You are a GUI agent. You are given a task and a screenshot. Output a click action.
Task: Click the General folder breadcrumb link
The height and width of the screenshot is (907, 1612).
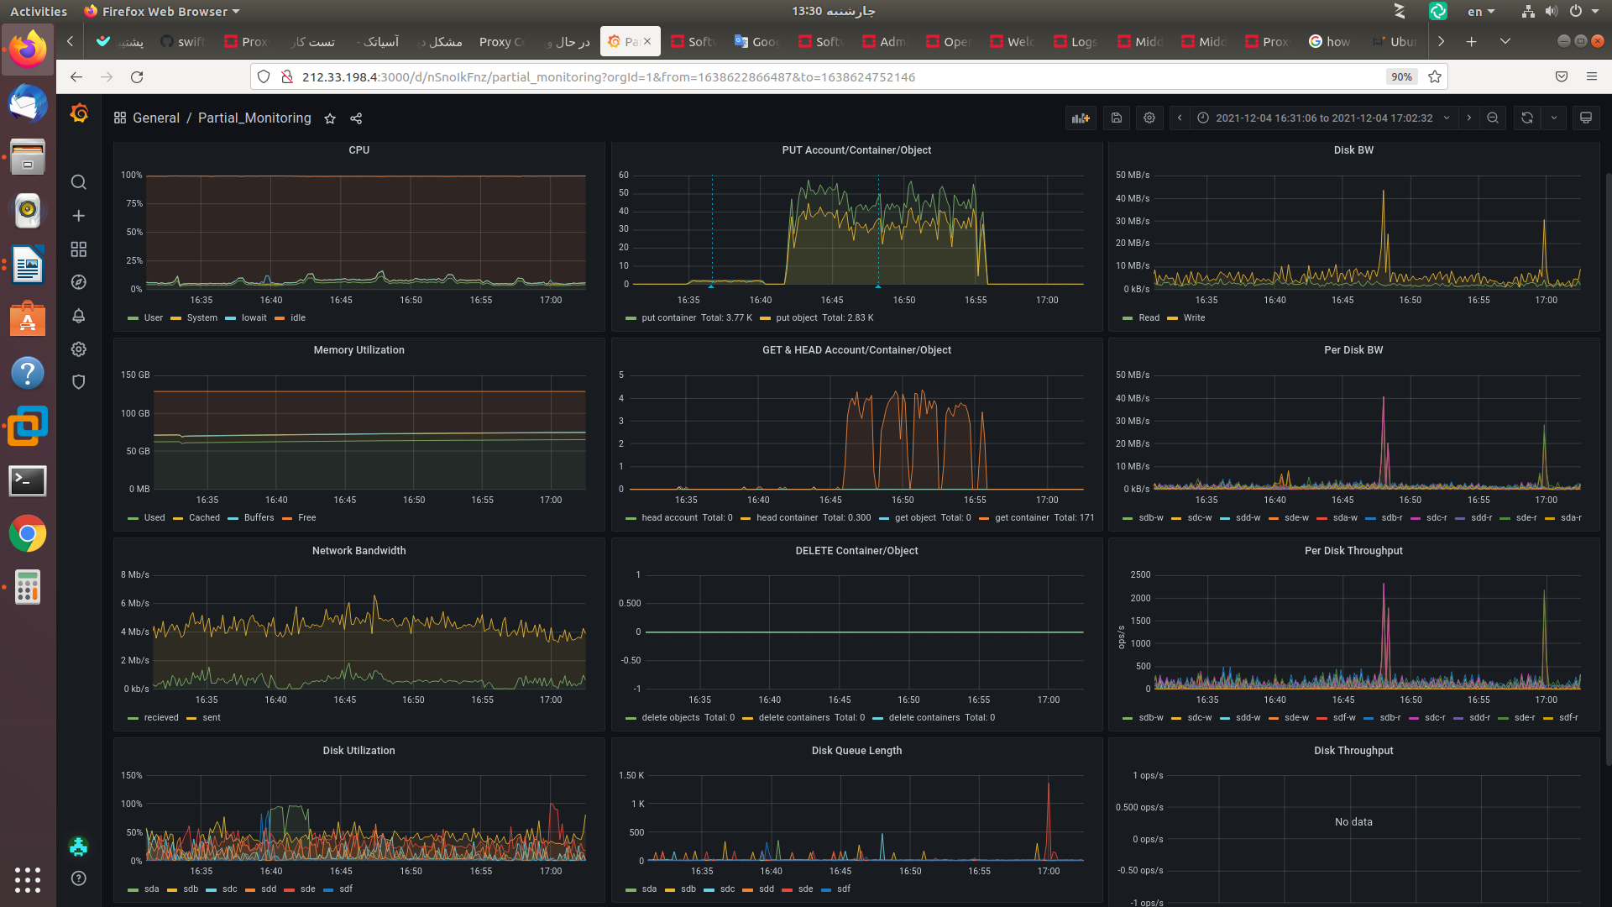click(156, 118)
